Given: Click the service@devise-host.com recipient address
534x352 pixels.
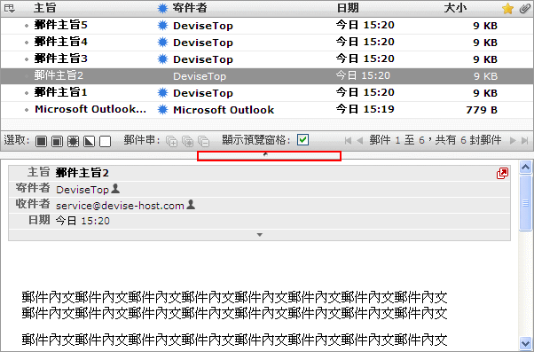Looking at the screenshot, I should [x=120, y=206].
